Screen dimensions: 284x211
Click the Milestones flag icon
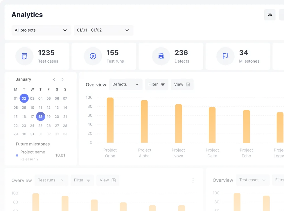click(x=225, y=56)
